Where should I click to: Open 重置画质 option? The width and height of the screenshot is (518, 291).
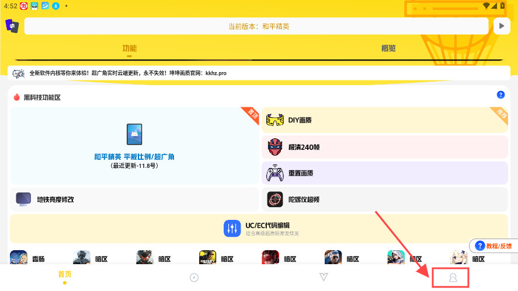point(384,173)
